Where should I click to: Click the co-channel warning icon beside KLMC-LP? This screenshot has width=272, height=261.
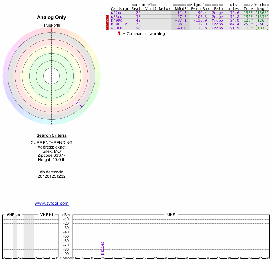pos(107,24)
